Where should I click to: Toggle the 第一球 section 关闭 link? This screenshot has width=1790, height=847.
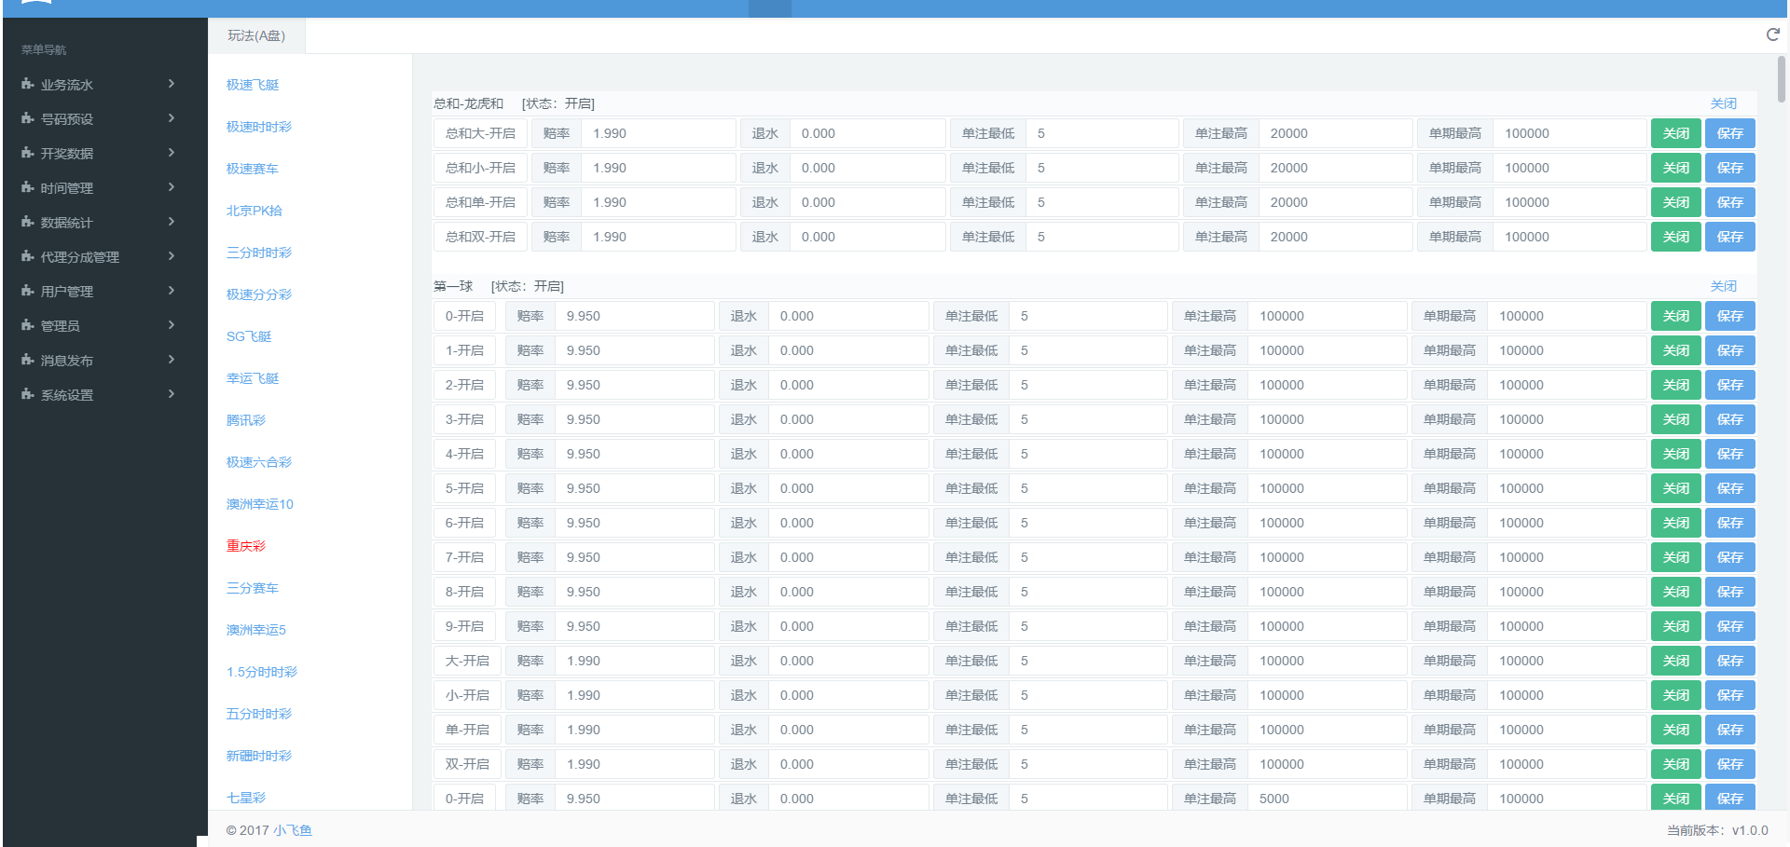[x=1723, y=286]
